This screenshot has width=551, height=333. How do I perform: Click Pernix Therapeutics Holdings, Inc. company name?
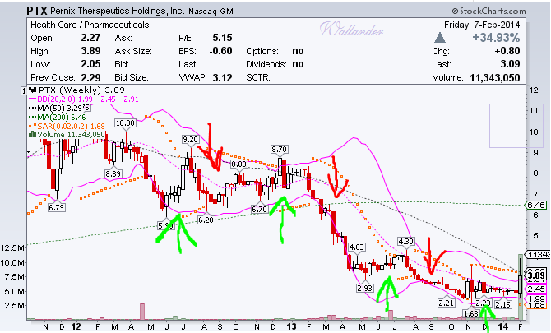(117, 11)
